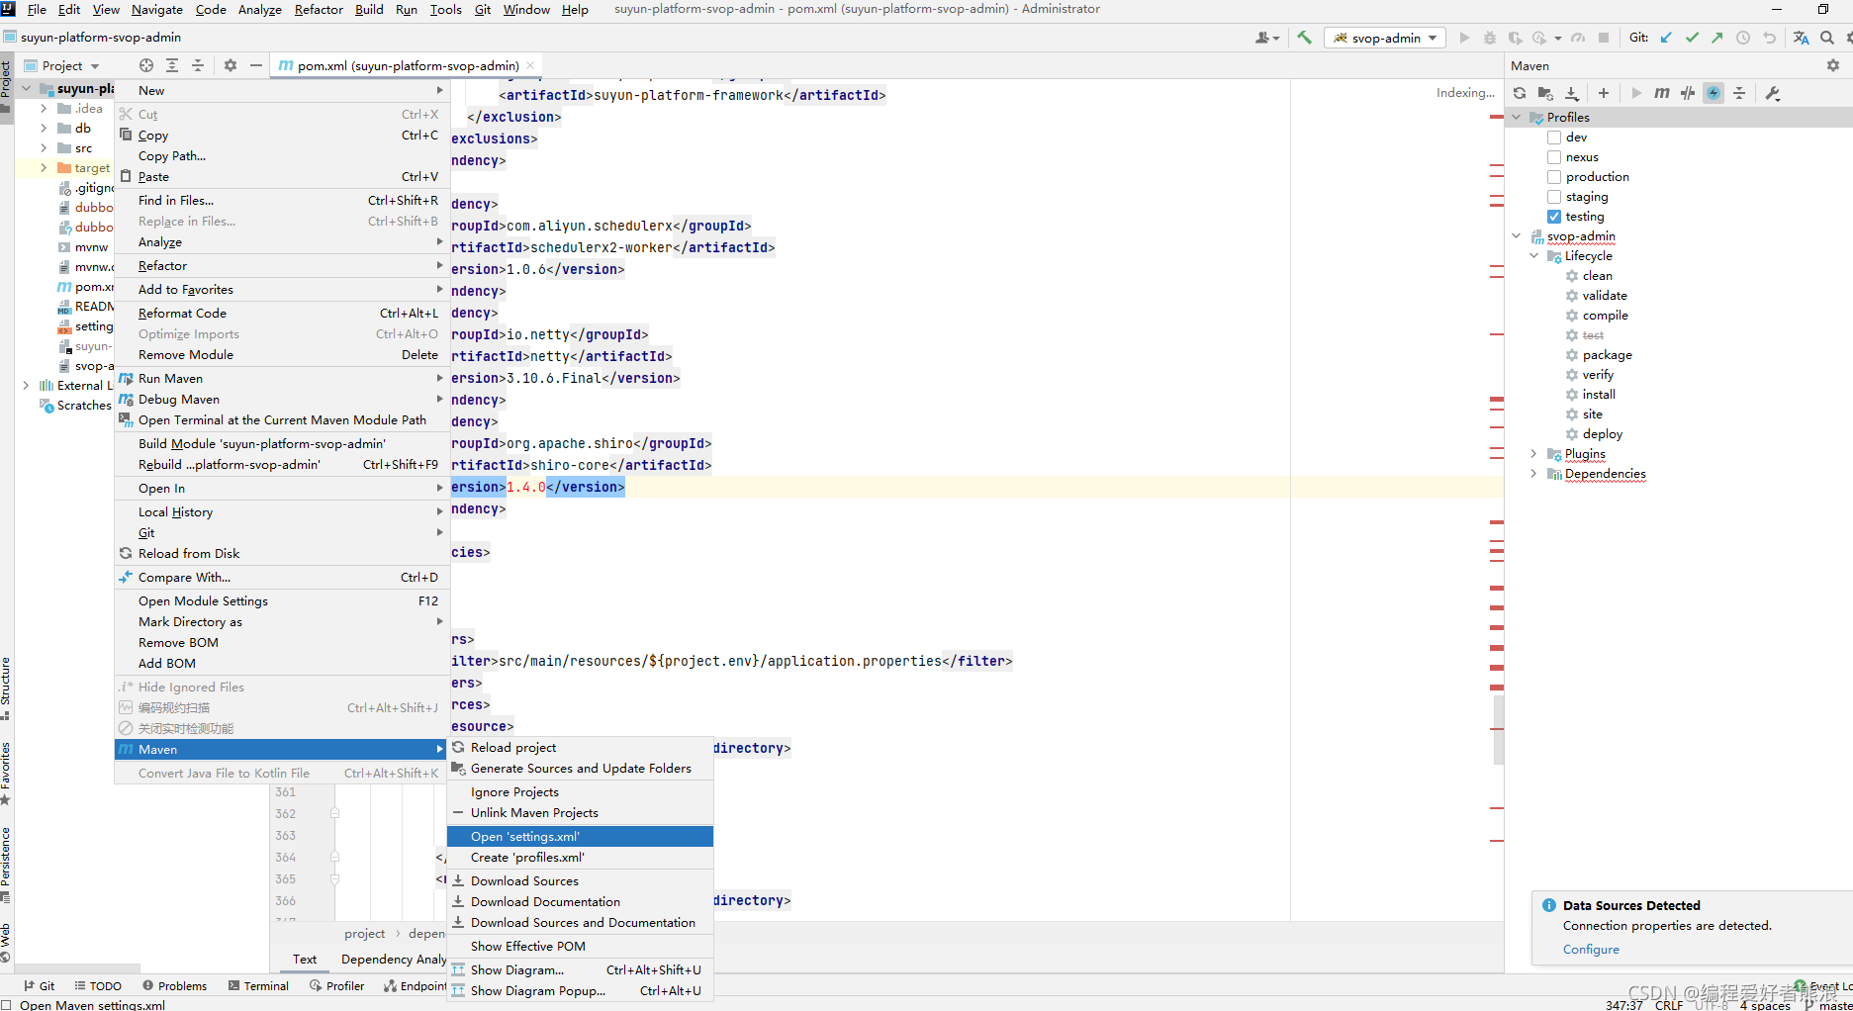This screenshot has height=1011, width=1853.
Task: Open the TODO tool window button
Action: pos(98,986)
